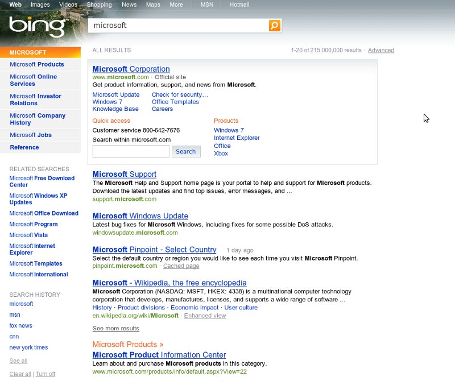
Task: Expand the Microsoft Products heading
Action: pyautogui.click(x=127, y=345)
